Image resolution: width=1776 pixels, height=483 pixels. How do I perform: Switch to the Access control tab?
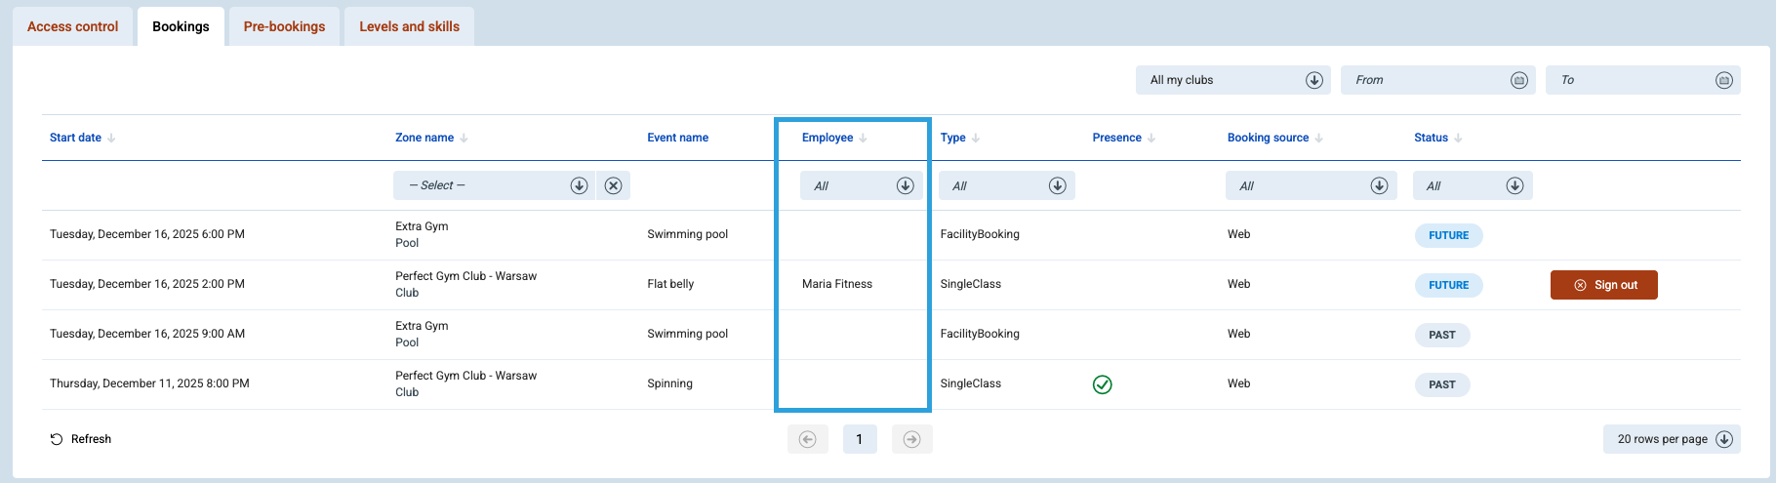[x=73, y=26]
